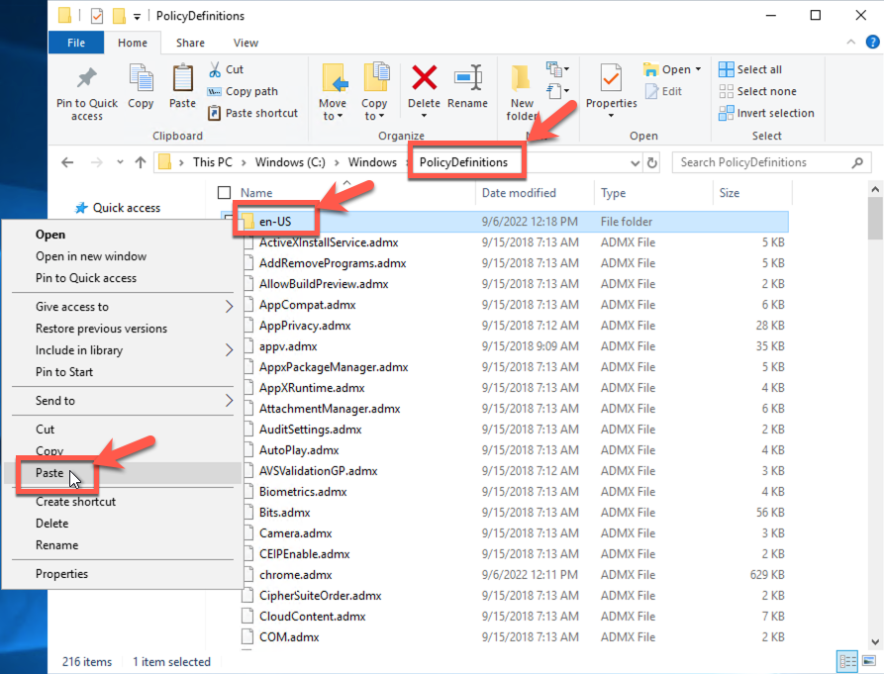The width and height of the screenshot is (884, 674).
Task: Choose Paste from the context menu
Action: 49,473
